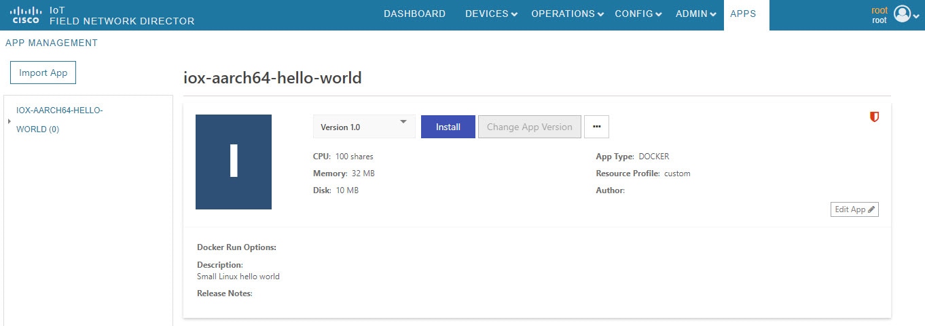This screenshot has width=925, height=326.
Task: Click the Cisco logo icon
Action: (26, 15)
